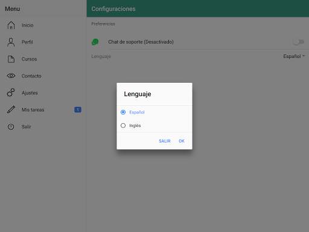Select the Inglés radio button
The width and height of the screenshot is (309, 232).
[x=123, y=126]
